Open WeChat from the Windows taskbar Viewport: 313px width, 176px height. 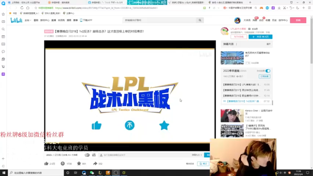92,173
